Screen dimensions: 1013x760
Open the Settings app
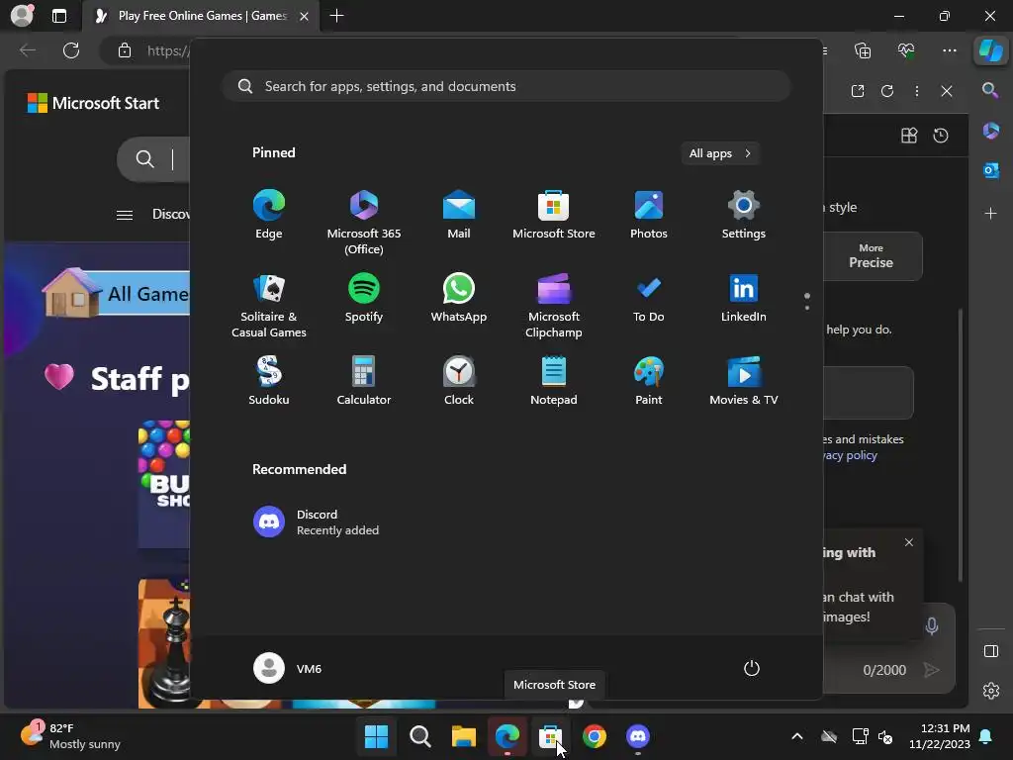point(744,215)
